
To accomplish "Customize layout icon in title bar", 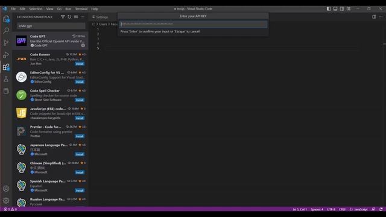I will pyautogui.click(x=349, y=8).
